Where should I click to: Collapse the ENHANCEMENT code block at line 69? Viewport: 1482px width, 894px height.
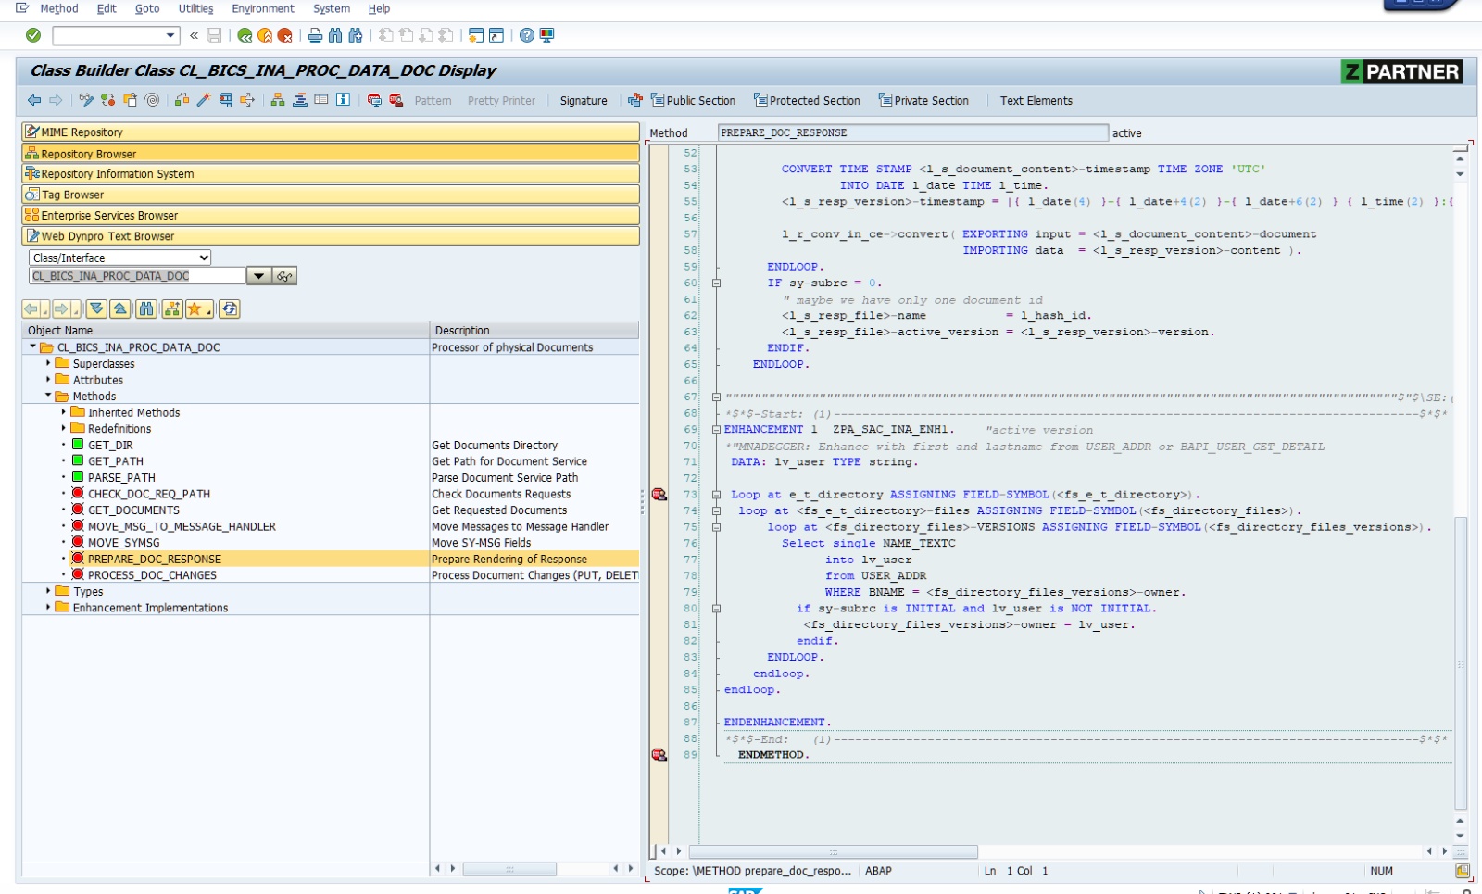tap(716, 430)
